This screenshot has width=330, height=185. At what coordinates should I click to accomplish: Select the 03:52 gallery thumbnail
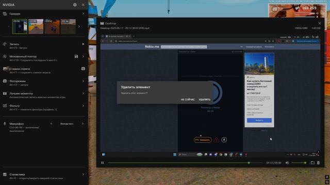pos(52,26)
